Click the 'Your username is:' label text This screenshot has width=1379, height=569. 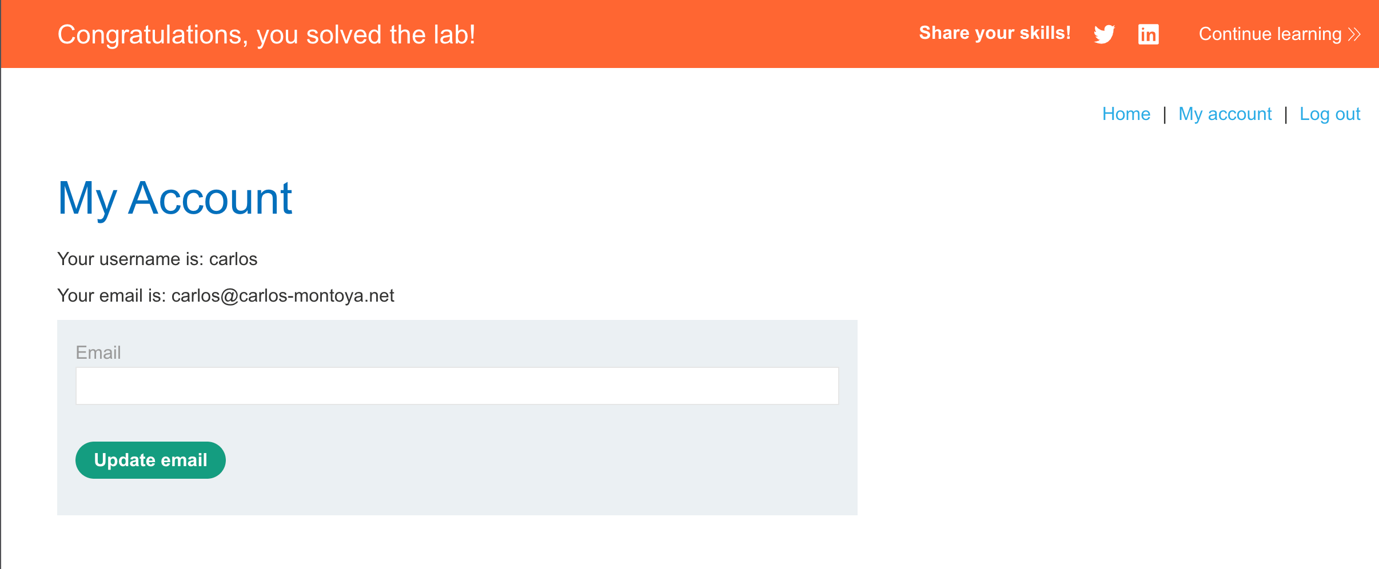[130, 259]
